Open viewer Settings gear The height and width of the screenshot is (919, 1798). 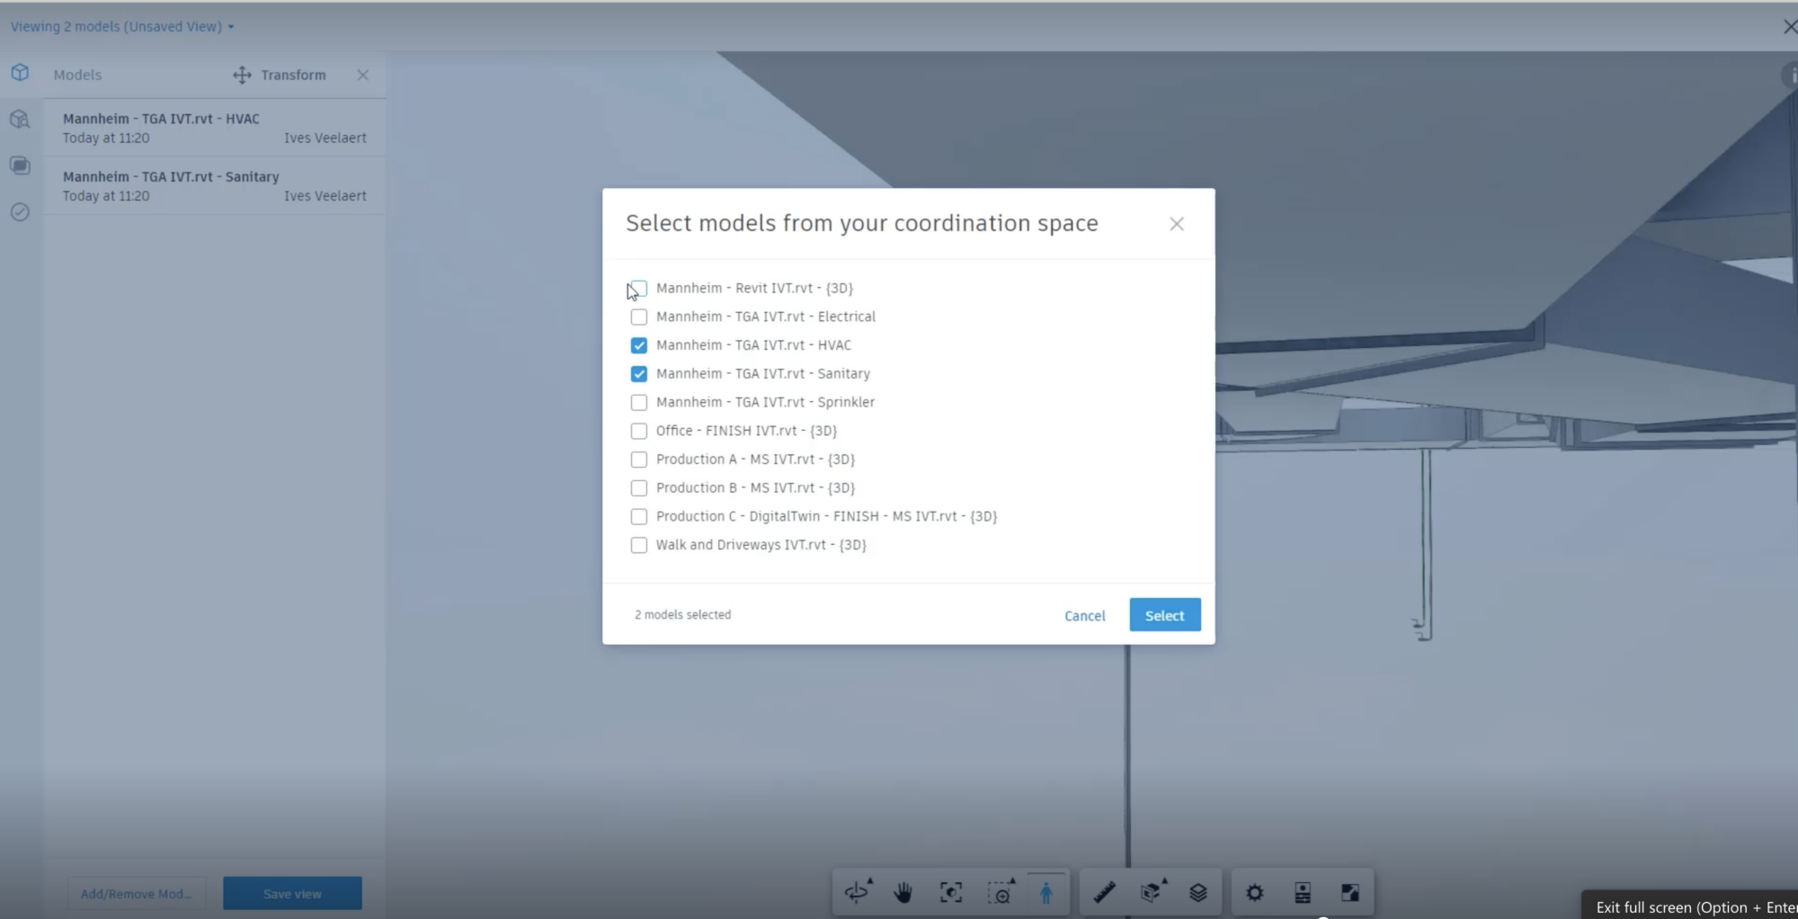(1255, 892)
